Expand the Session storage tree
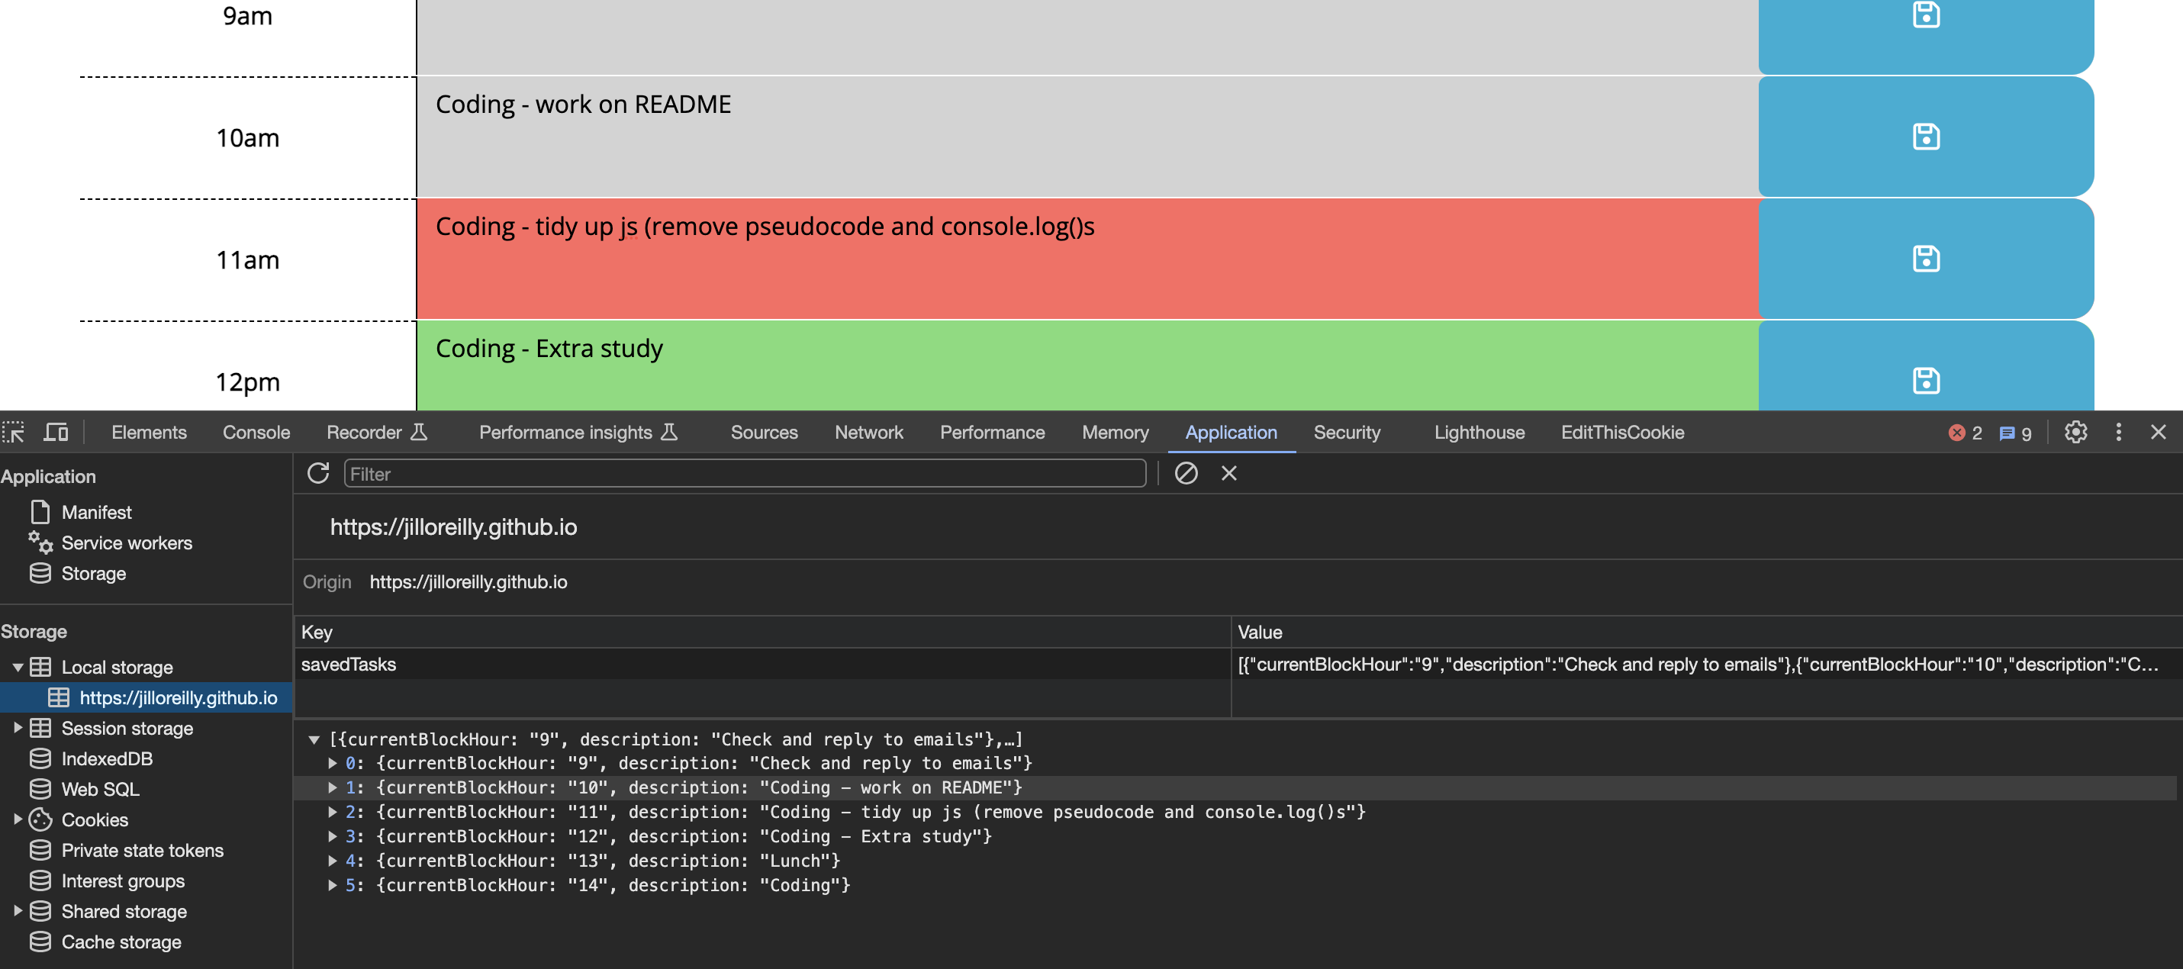This screenshot has width=2183, height=969. pyautogui.click(x=18, y=728)
